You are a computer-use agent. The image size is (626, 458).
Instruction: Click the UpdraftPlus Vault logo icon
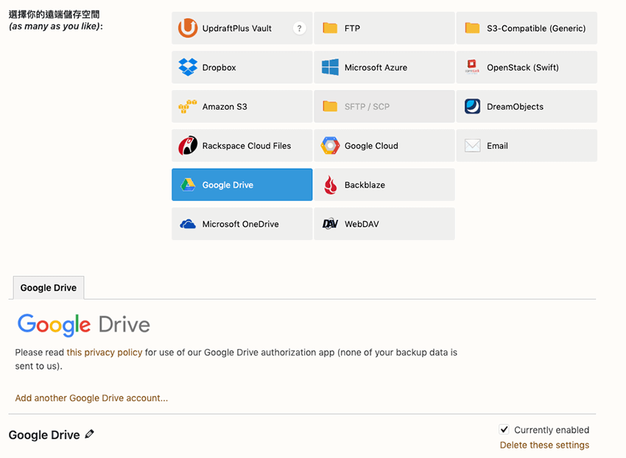click(x=188, y=28)
